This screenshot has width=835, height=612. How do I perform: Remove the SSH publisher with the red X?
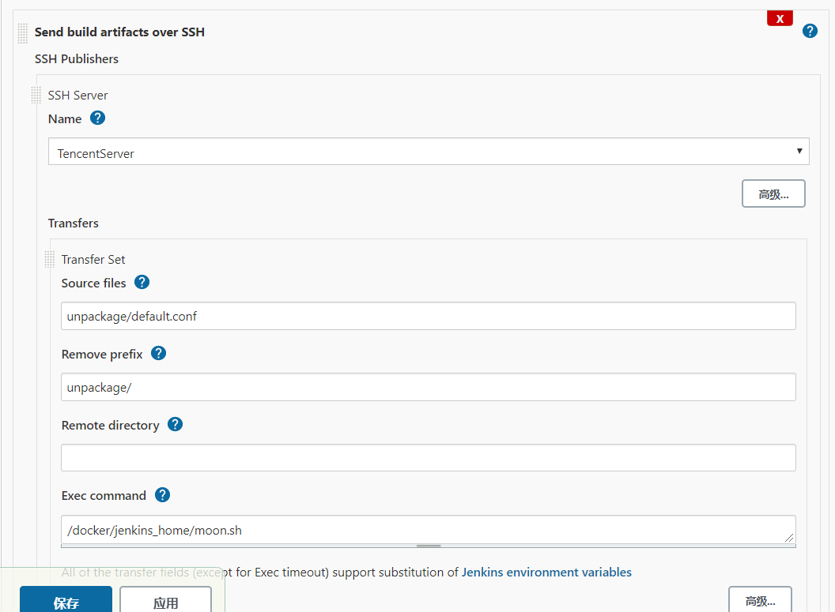[x=780, y=17]
